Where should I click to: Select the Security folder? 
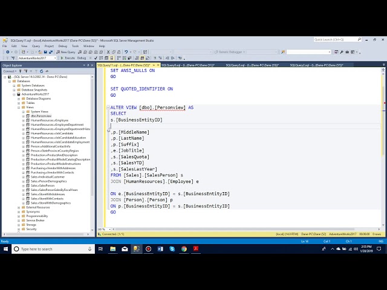click(31, 229)
